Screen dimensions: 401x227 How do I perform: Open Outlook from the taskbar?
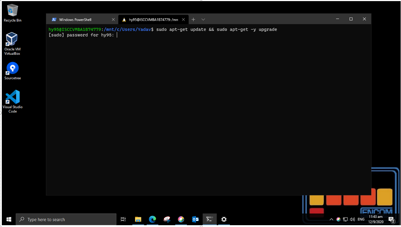(195, 219)
